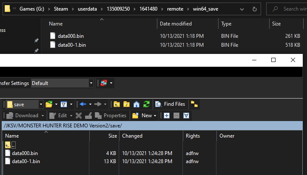Navigate back with the blue arrow

pyautogui.click(x=83, y=104)
